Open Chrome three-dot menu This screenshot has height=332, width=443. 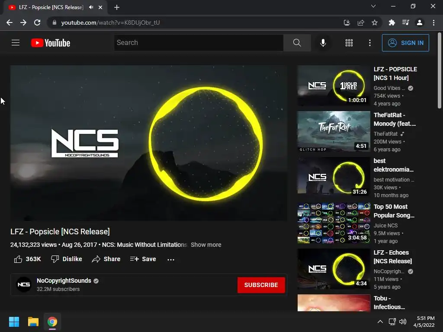tap(433, 22)
